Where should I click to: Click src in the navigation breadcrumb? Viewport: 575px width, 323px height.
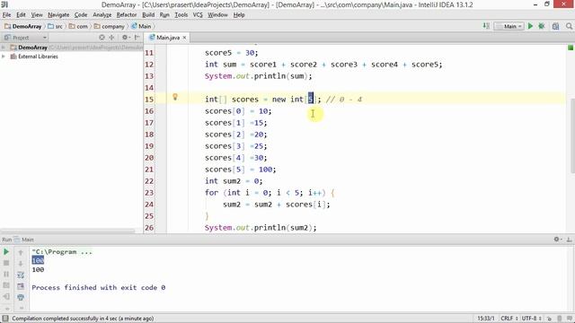click(x=56, y=26)
